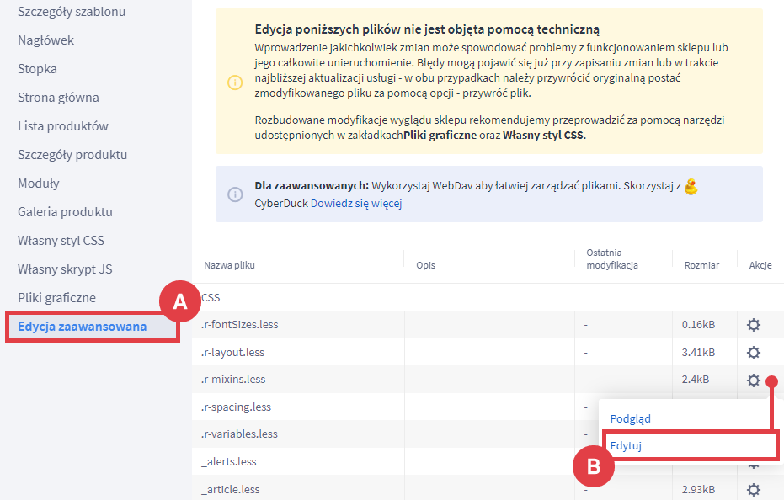Navigate to Pliki graficzne in sidebar
The image size is (784, 500).
[x=56, y=298]
